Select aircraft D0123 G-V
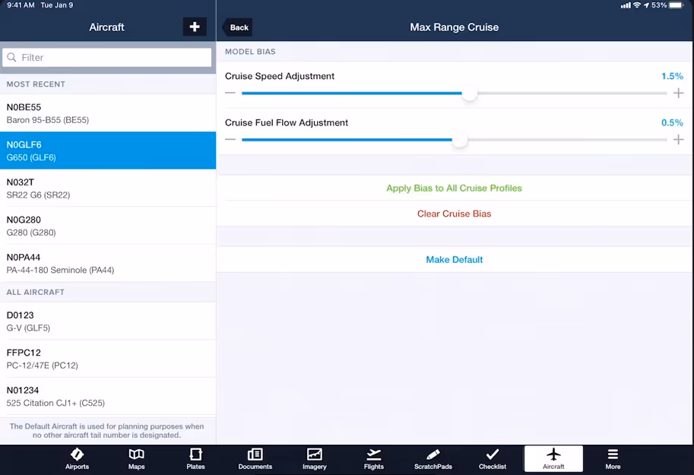This screenshot has width=694, height=475. (x=108, y=321)
